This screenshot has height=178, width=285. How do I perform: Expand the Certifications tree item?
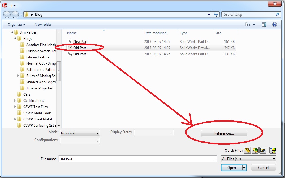(15, 100)
